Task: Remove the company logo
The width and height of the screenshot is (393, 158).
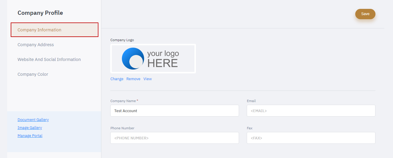Action: coord(133,79)
